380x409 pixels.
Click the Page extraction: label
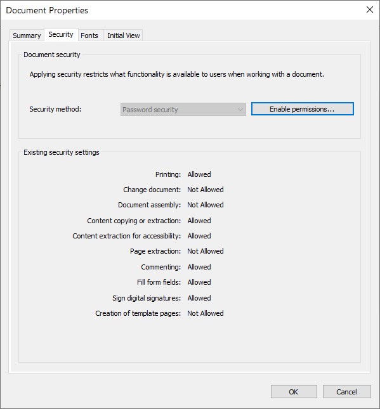pyautogui.click(x=155, y=251)
